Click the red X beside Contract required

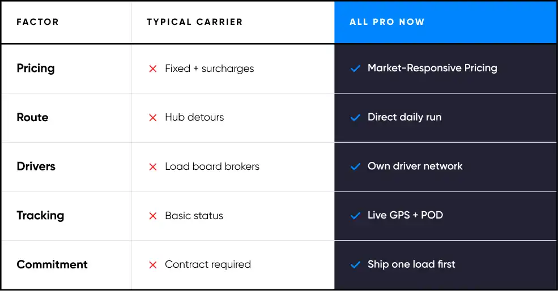[x=153, y=265]
